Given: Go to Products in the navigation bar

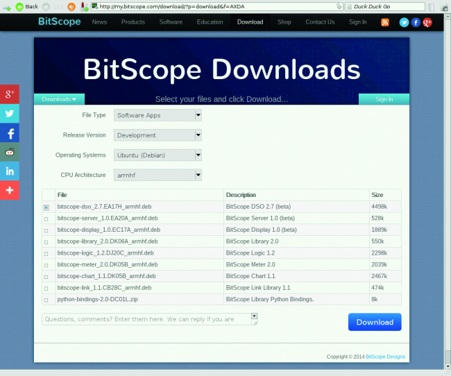Looking at the screenshot, I should click(133, 22).
